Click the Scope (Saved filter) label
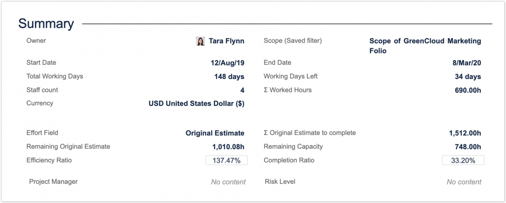The height and width of the screenshot is (203, 506). pyautogui.click(x=292, y=41)
